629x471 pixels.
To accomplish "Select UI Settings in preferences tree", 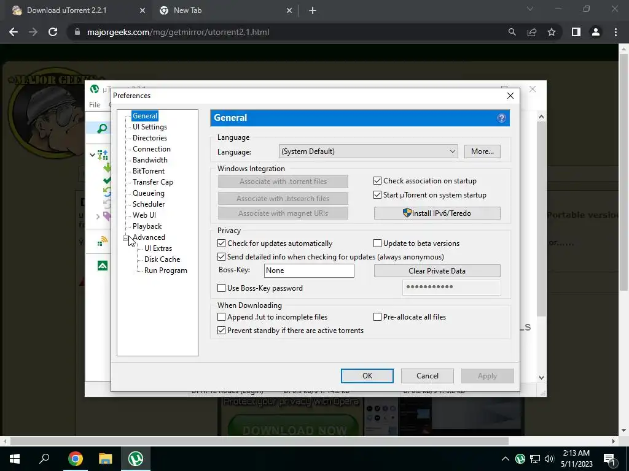I will click(x=150, y=127).
